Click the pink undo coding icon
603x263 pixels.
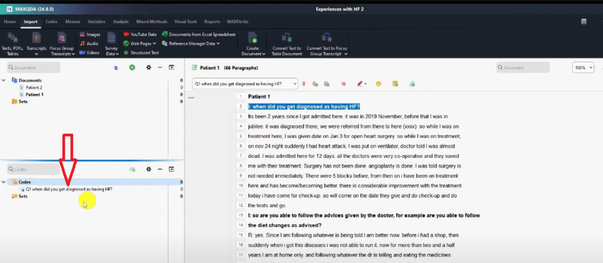click(x=343, y=83)
